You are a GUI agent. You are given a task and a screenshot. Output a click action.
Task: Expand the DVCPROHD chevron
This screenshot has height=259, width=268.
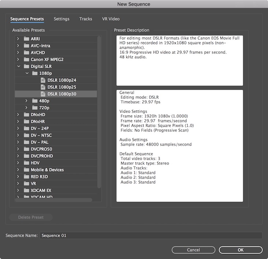tap(18, 156)
